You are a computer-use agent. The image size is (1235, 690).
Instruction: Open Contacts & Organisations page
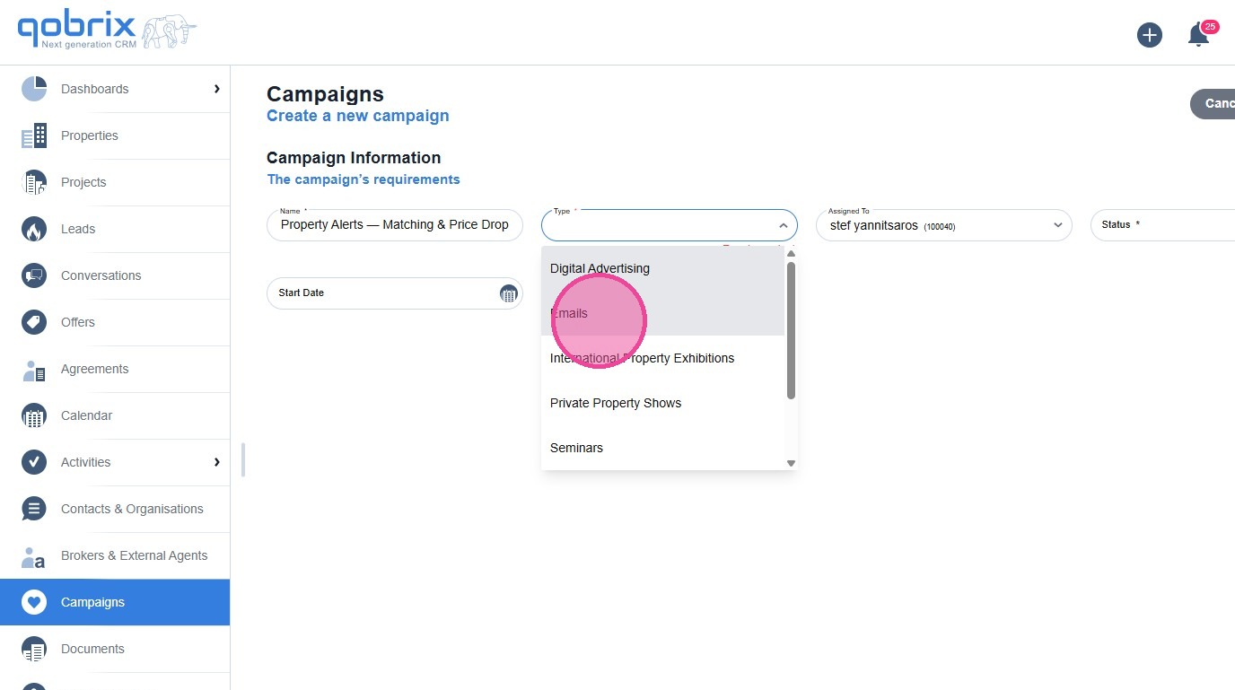[x=115, y=509]
